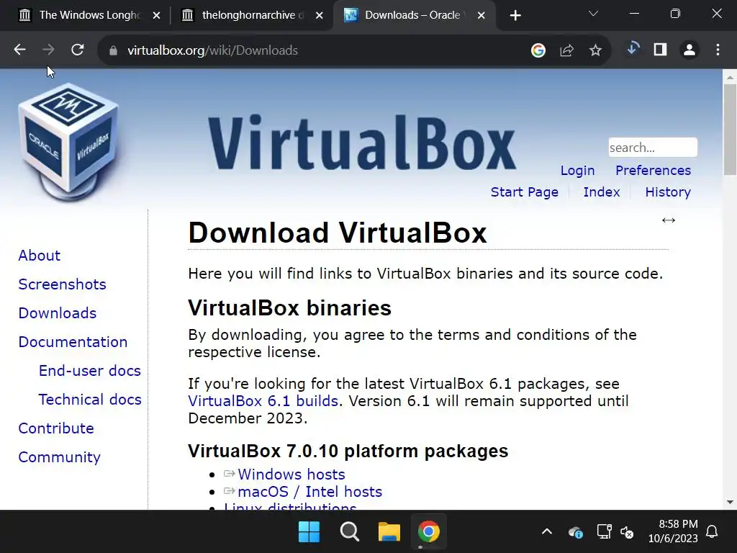
Task: Open the Index link
Action: pos(602,192)
